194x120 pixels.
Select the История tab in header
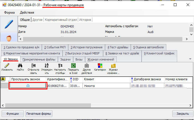pos(85,20)
